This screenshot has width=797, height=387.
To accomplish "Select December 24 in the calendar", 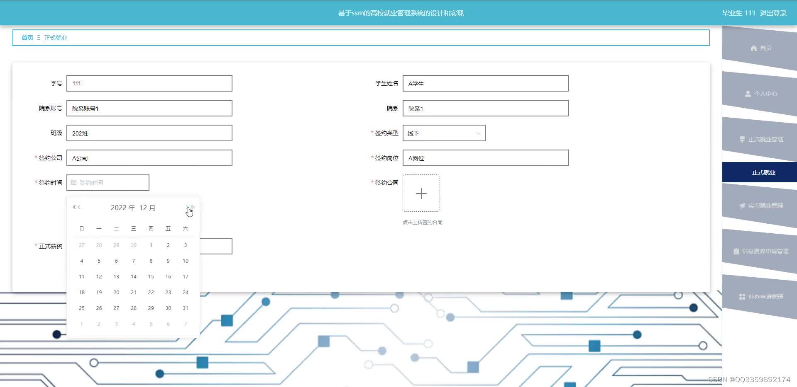I will coord(186,293).
